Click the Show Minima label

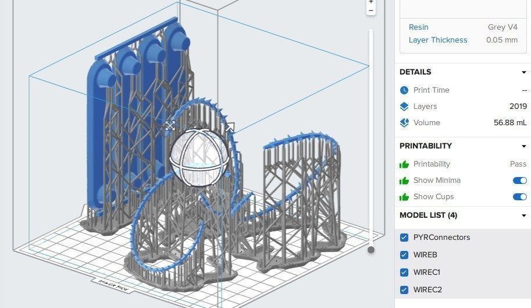coord(437,180)
